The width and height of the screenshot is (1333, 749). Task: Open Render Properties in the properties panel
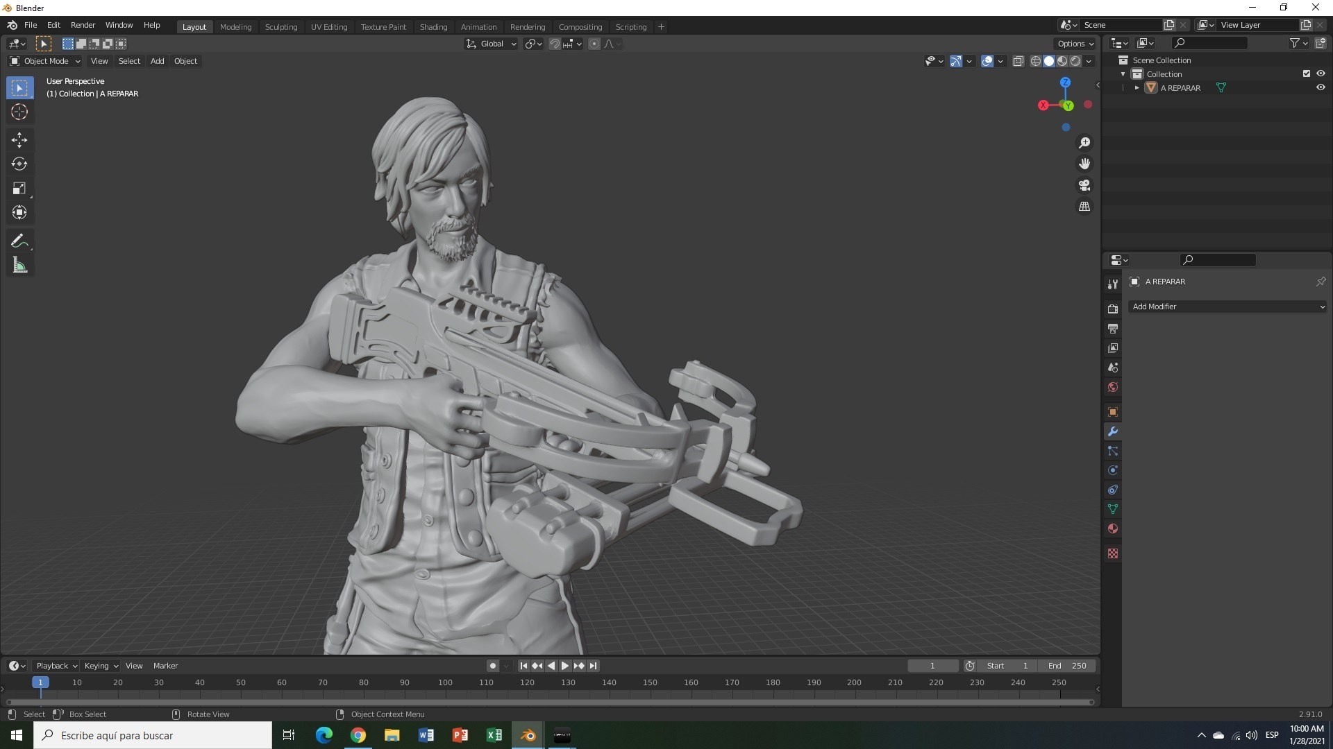coord(1113,308)
